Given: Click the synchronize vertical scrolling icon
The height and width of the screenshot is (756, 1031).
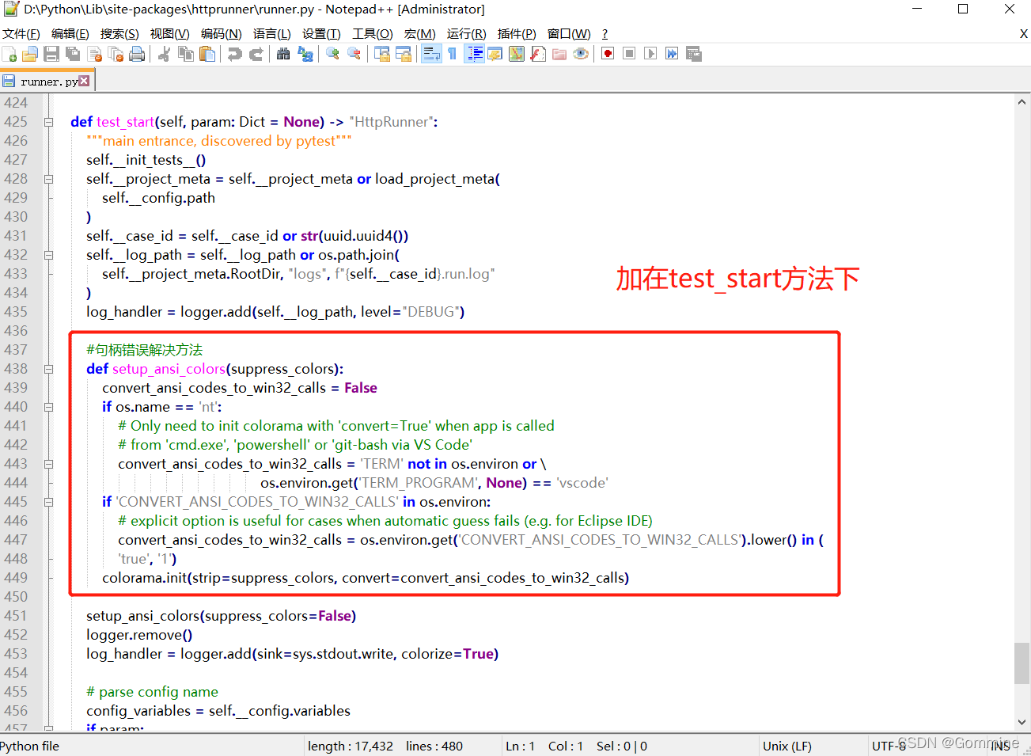Looking at the screenshot, I should click(382, 54).
